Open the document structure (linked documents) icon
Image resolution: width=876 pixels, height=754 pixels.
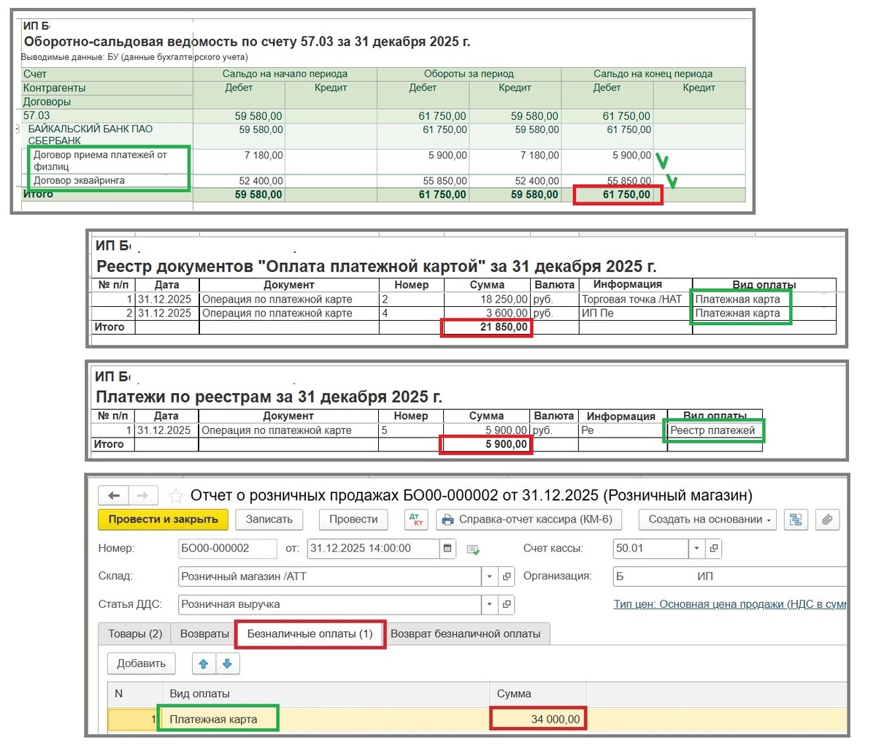click(796, 519)
